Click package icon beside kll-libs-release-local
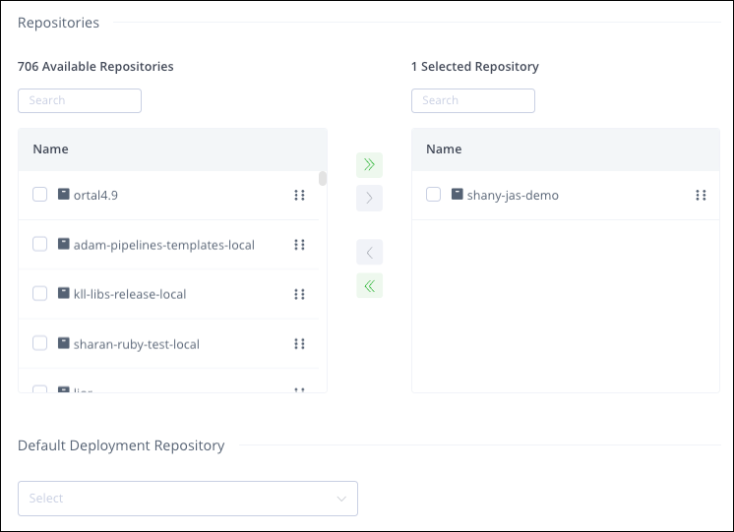 click(x=64, y=293)
